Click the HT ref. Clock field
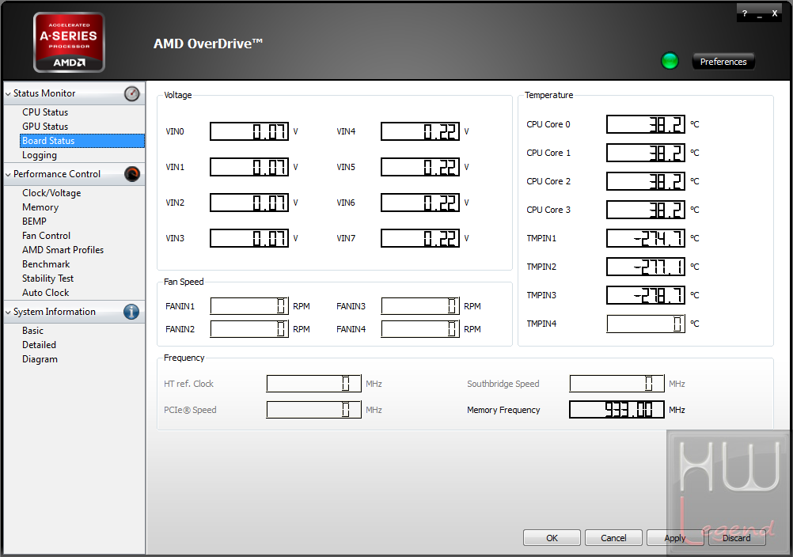This screenshot has width=793, height=557. click(x=313, y=384)
